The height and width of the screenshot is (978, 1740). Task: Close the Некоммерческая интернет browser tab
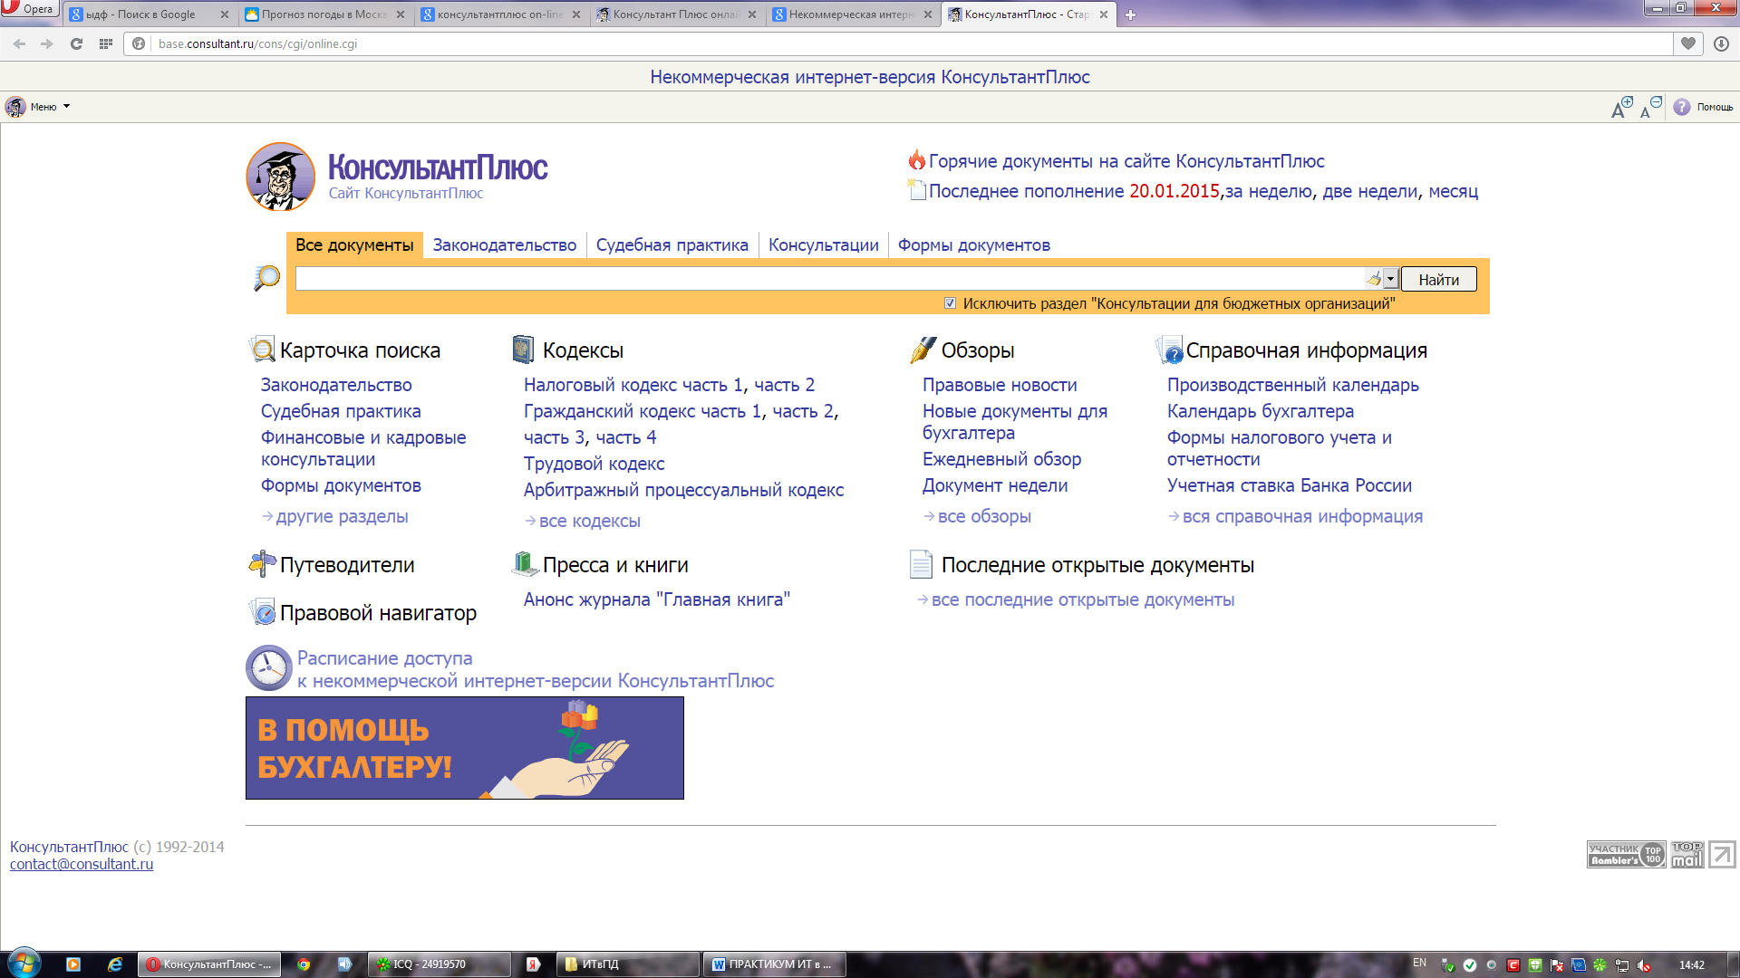[x=927, y=14]
